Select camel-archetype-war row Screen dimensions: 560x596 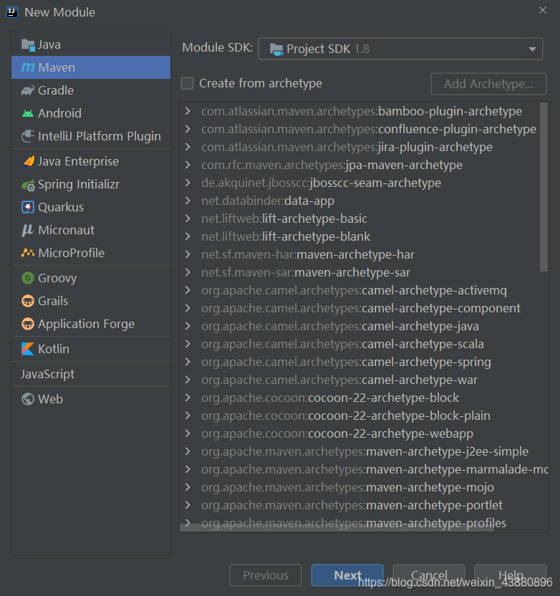[x=364, y=380]
